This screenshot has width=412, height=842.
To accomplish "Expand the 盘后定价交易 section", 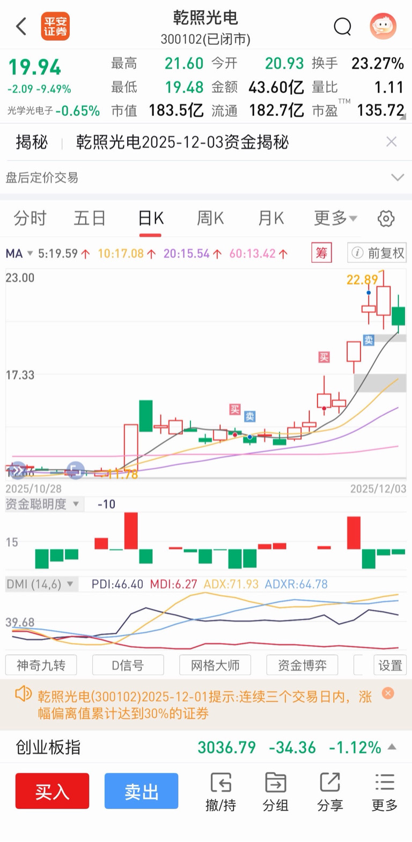I will [398, 178].
